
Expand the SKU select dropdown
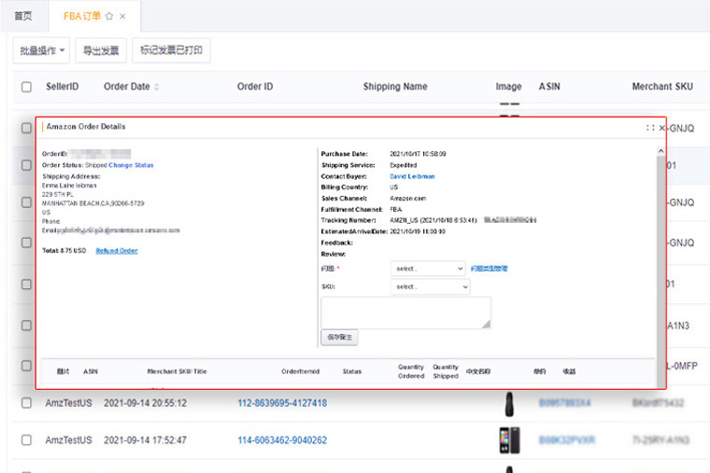click(x=430, y=287)
